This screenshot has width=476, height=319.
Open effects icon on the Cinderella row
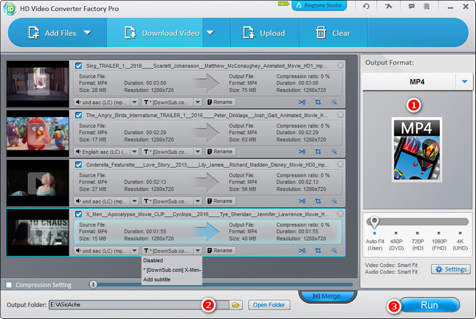coord(334,201)
